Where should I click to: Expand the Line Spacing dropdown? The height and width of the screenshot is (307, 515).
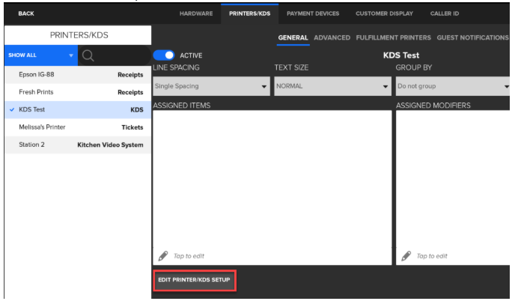(x=211, y=86)
